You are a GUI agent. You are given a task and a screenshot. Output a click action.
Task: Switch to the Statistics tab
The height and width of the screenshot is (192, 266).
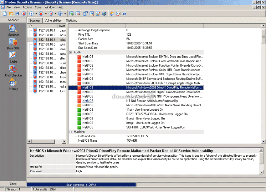coord(72,21)
